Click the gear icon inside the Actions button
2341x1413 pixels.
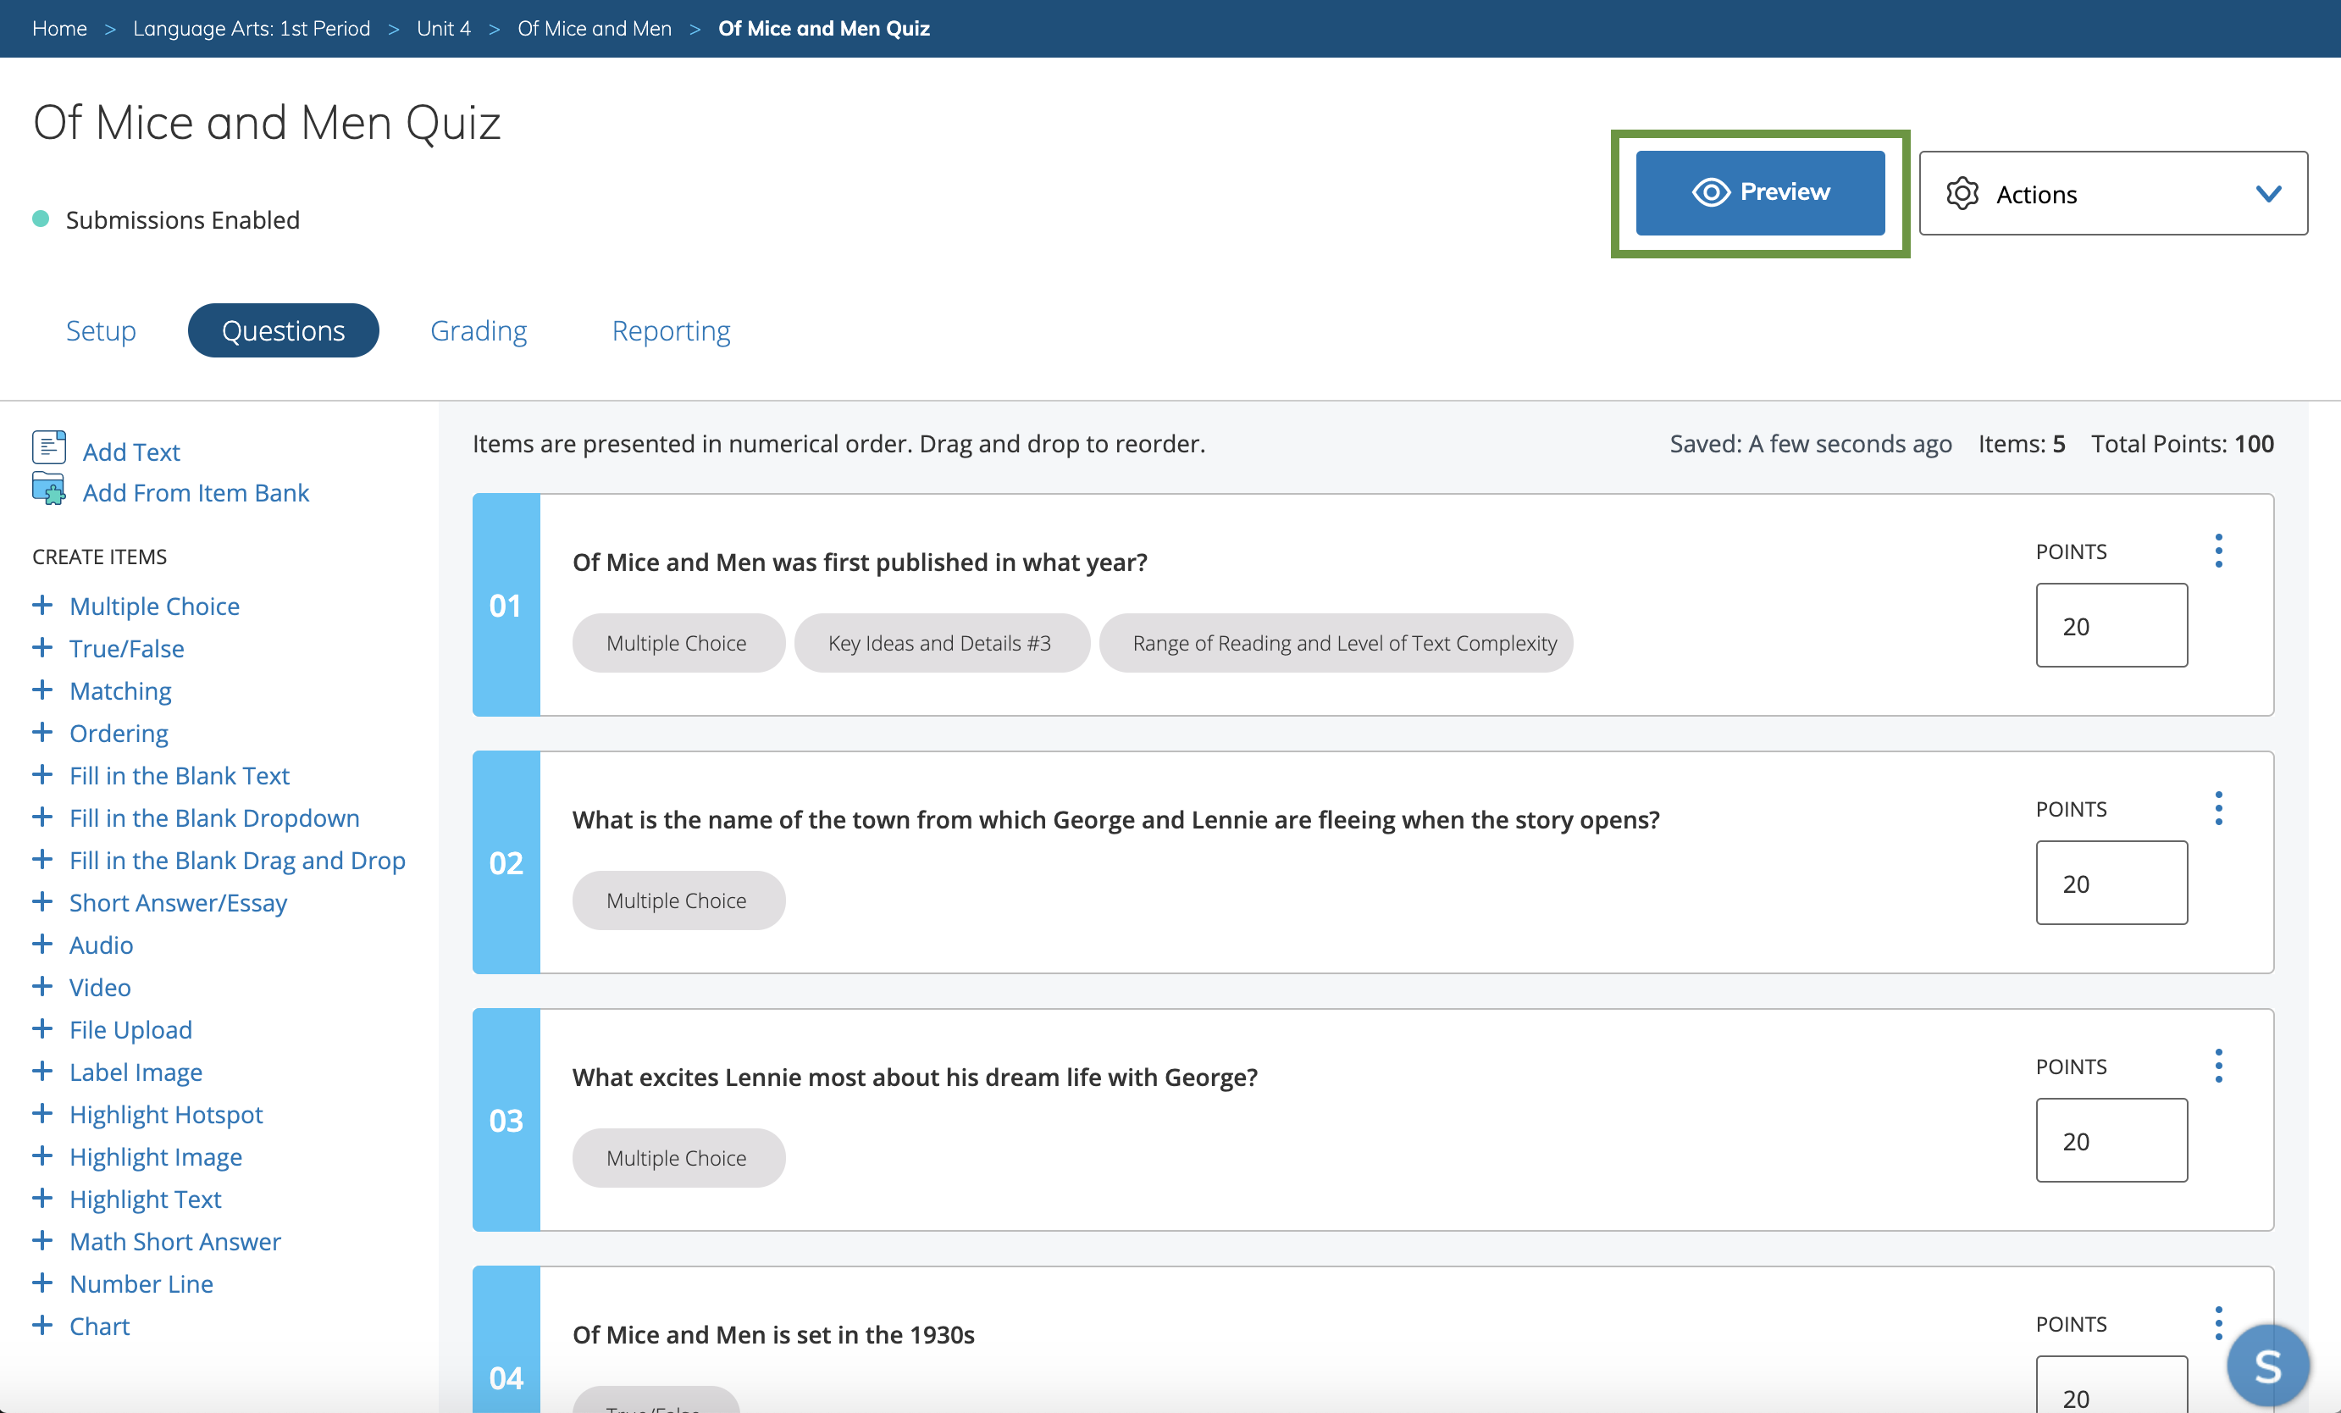pyautogui.click(x=1964, y=194)
